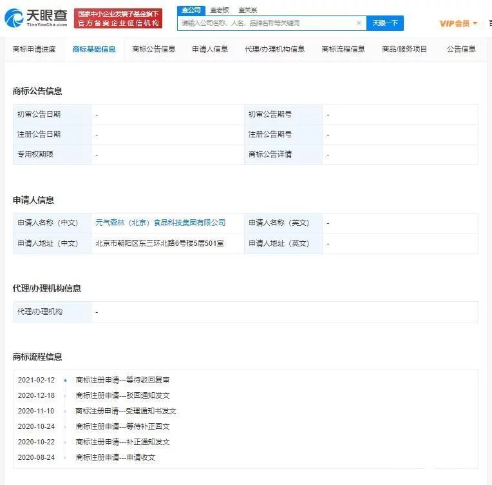Switch to the 查关系 search tab
This screenshot has height=485, width=492.
pyautogui.click(x=248, y=10)
